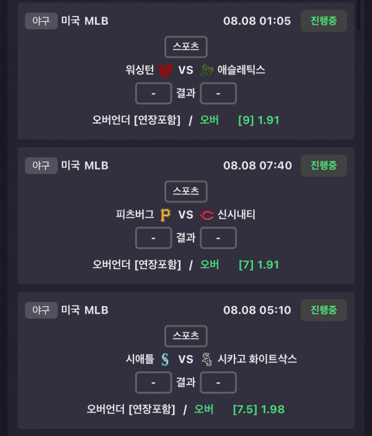The height and width of the screenshot is (436, 372).
Task: Click Washington's result score box
Action: coord(154,93)
